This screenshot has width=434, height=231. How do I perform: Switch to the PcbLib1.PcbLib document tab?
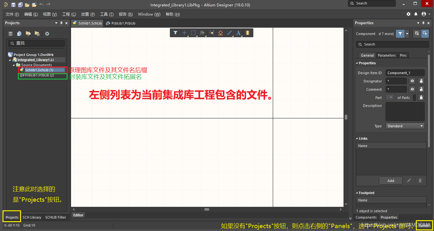tap(121, 23)
